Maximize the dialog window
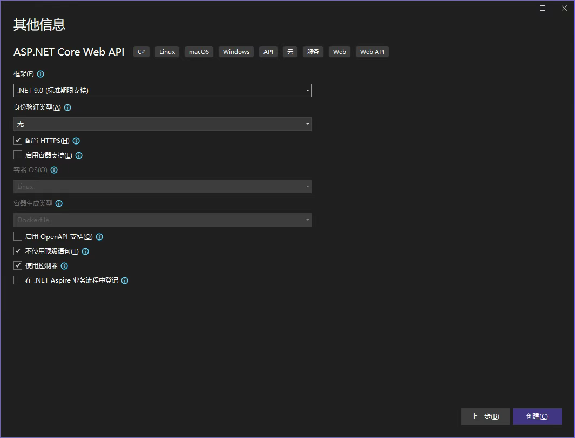 (x=543, y=8)
